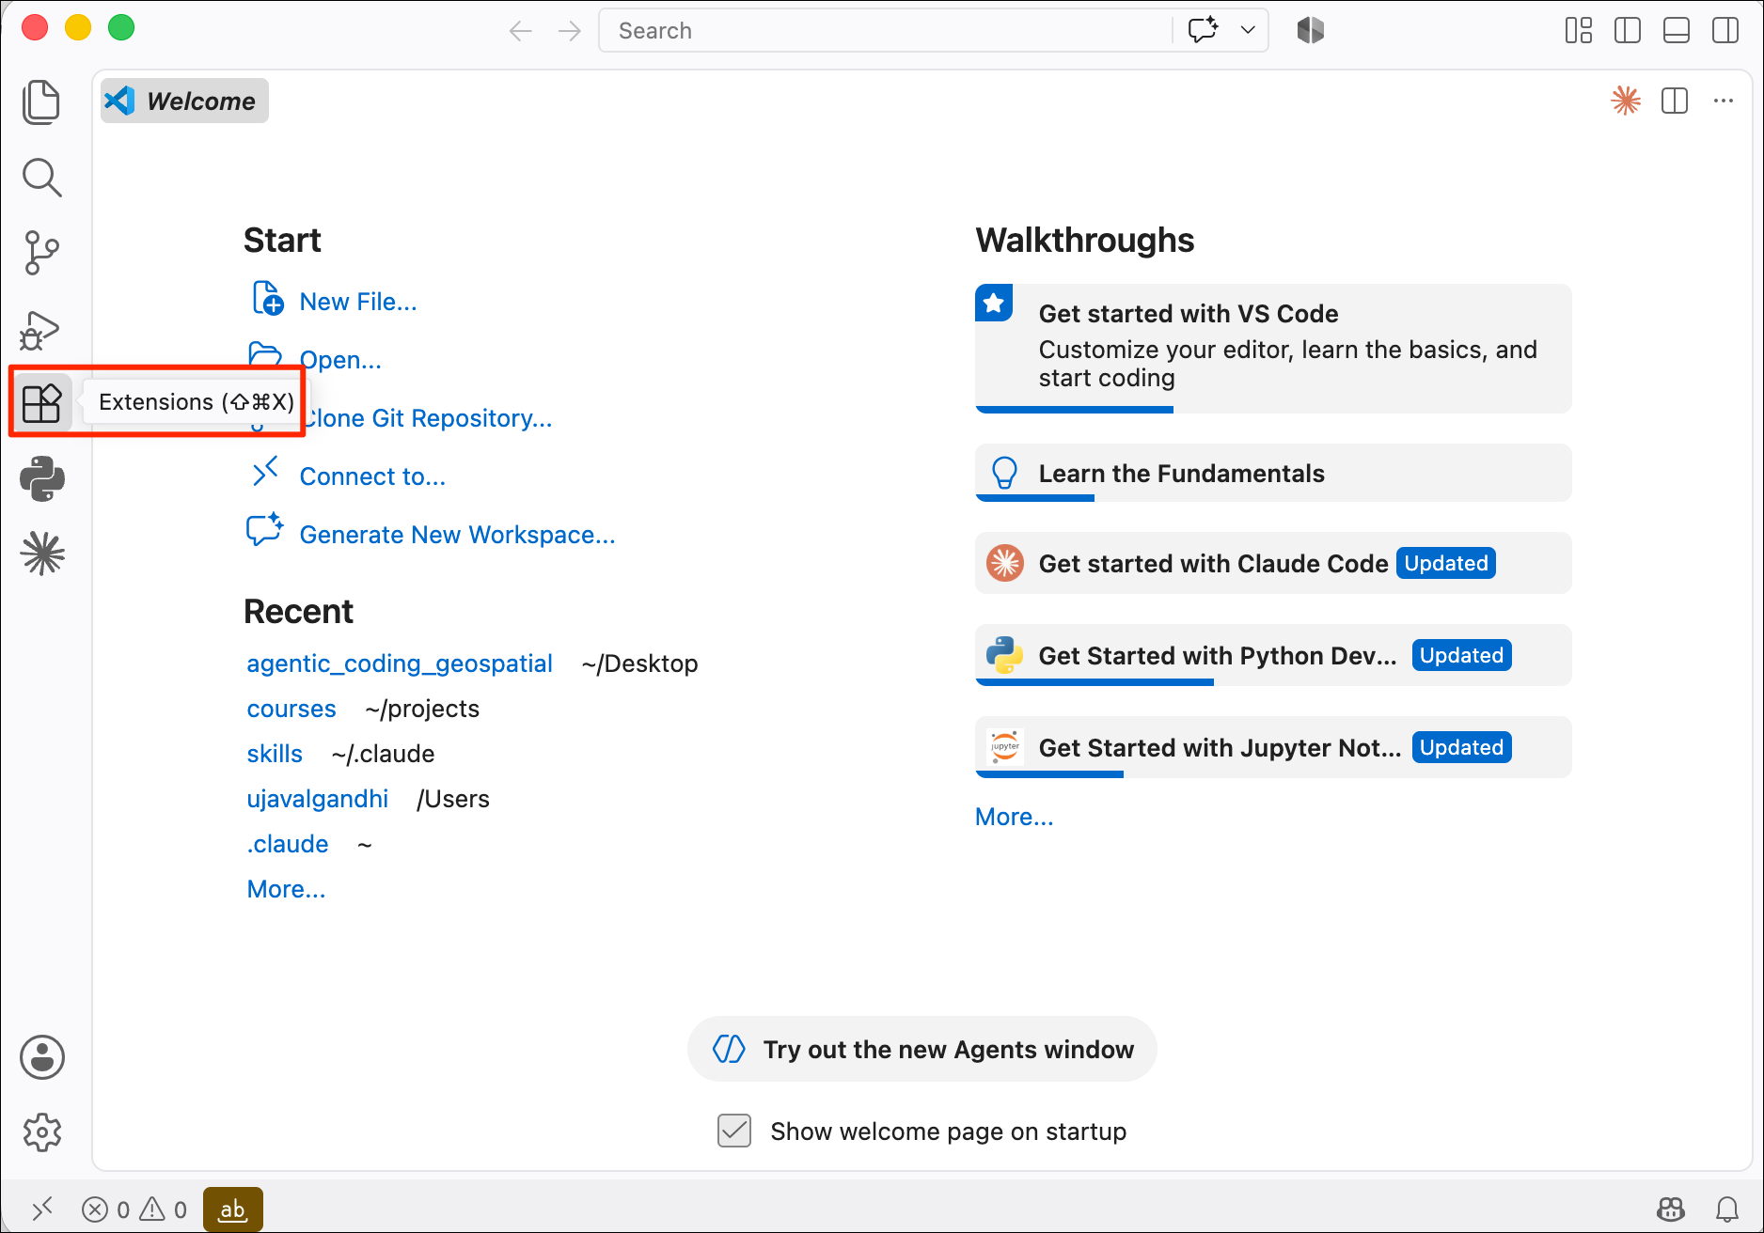Select the Welcome tab

[184, 101]
